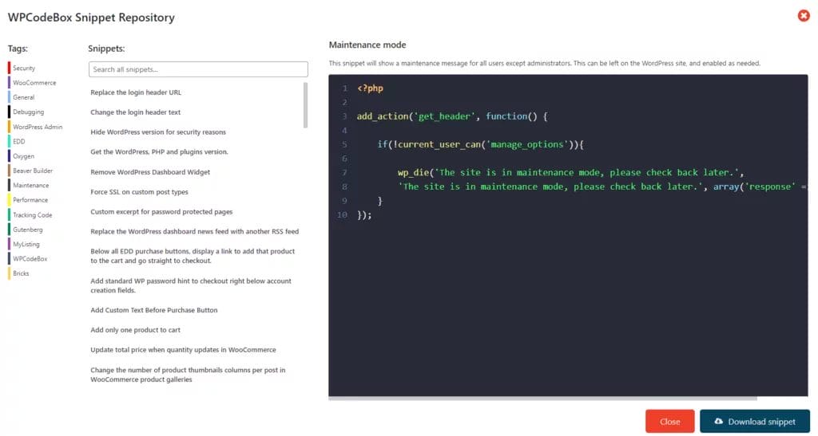Filter by General tag

[23, 97]
